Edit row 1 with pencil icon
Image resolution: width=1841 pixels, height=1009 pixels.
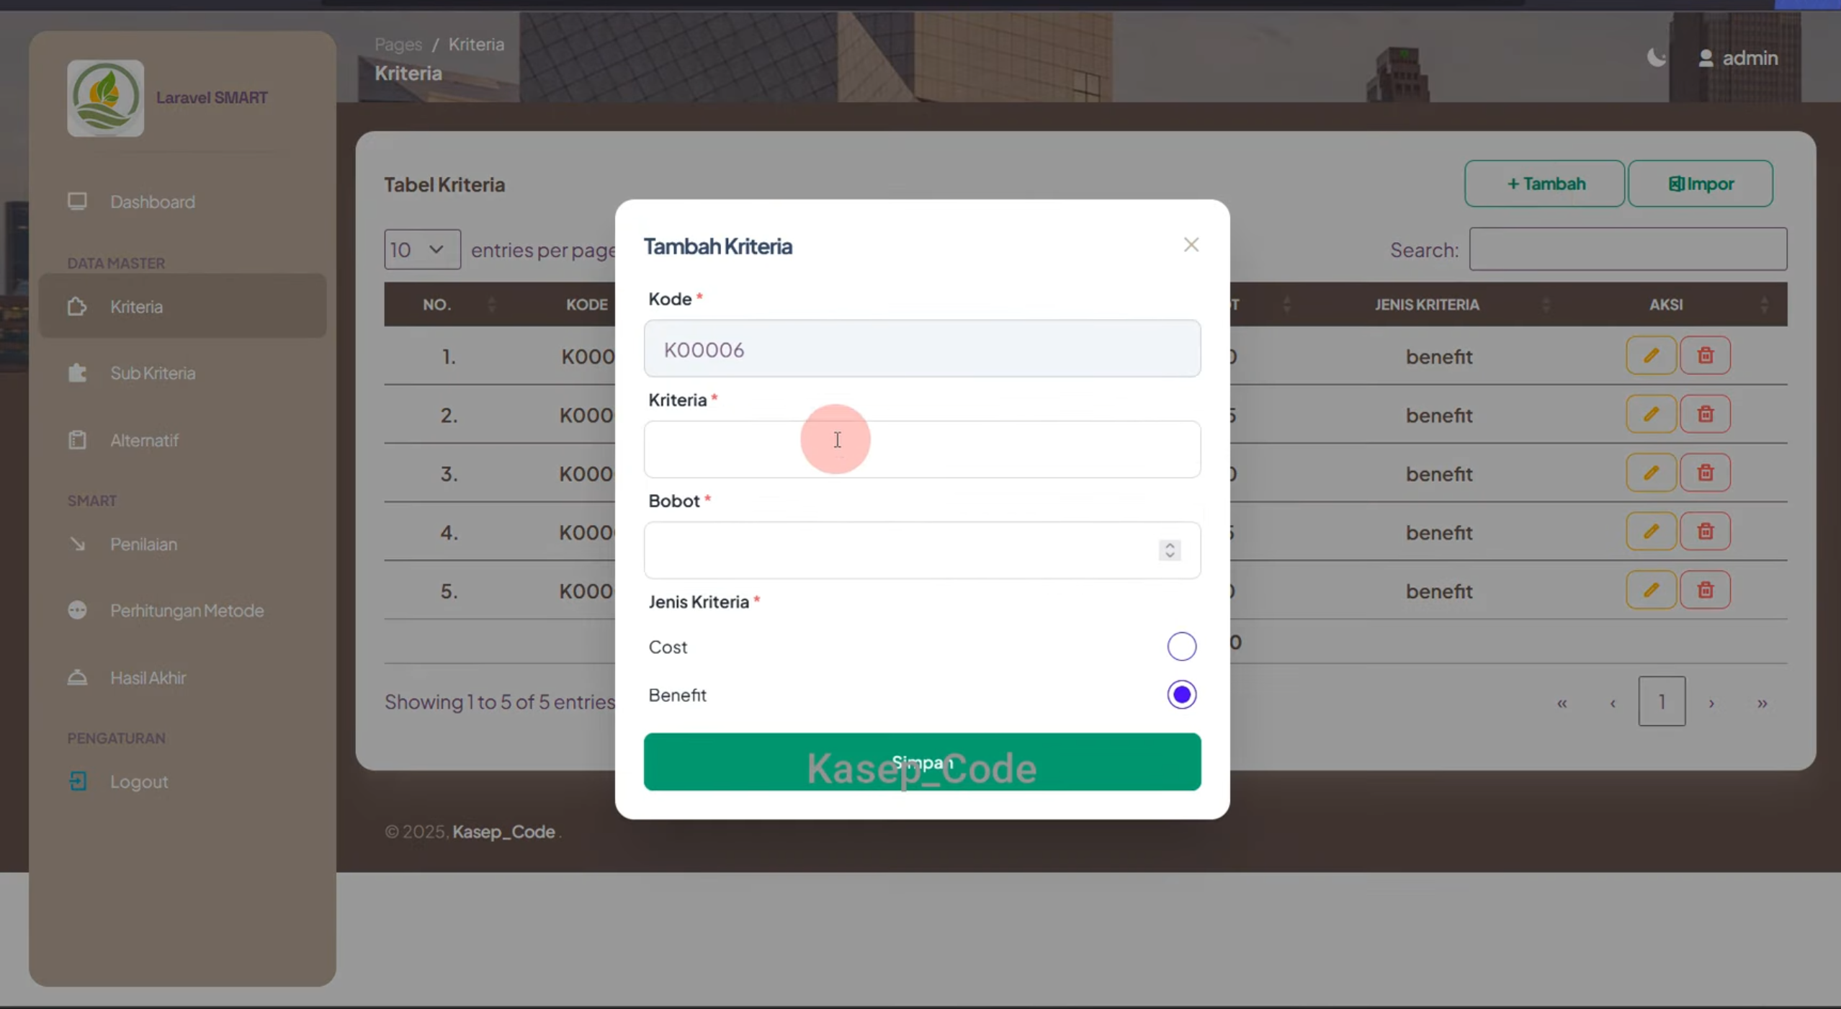(1651, 356)
